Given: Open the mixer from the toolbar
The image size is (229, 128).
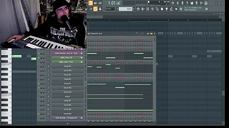Looking at the screenshot, I should 152,9.
